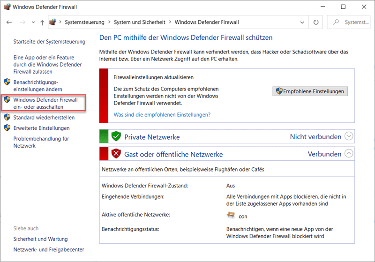
Task: Select the Windows Defender Firewall breadcrumb
Action: (x=207, y=22)
